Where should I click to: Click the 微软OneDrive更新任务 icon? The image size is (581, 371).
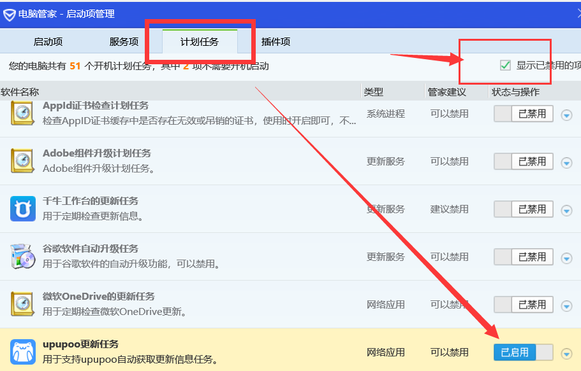coord(23,304)
